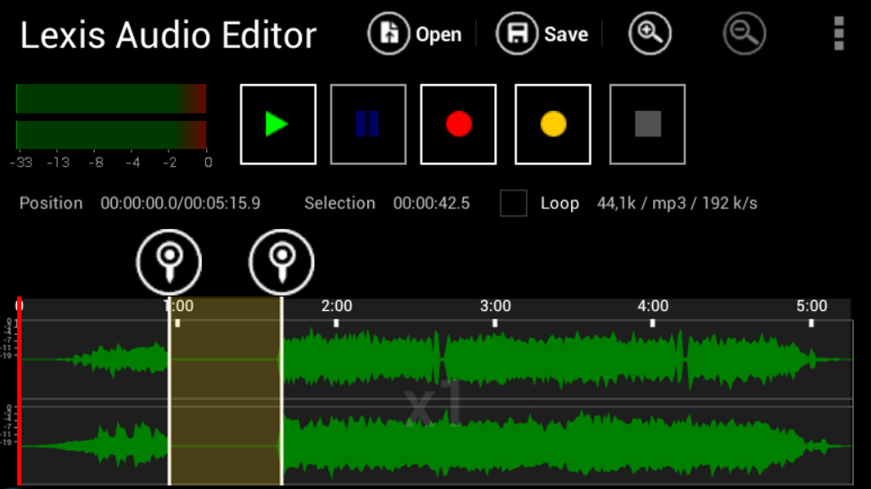Pause audio with the blue pause button
This screenshot has height=489, width=871.
(368, 125)
